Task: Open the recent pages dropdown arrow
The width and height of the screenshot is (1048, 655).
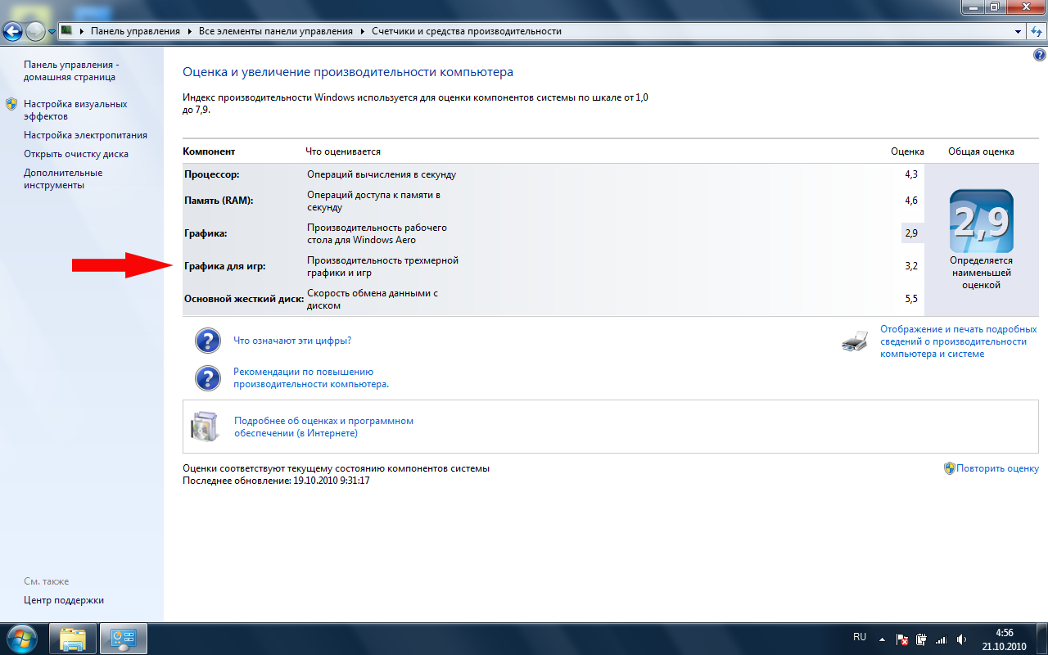Action: [x=52, y=32]
